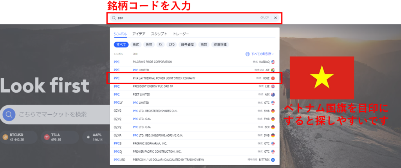401x168 pixels.
Task: Open Peet Limited ASX result
Action: pos(194,94)
